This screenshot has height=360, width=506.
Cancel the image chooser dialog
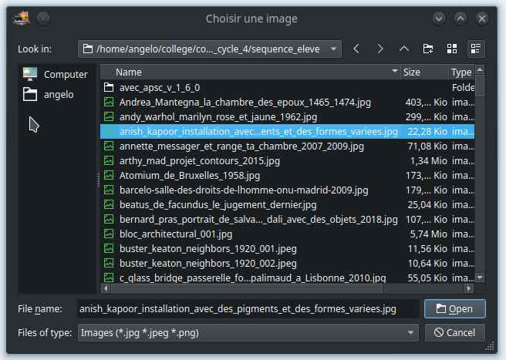pyautogui.click(x=454, y=332)
